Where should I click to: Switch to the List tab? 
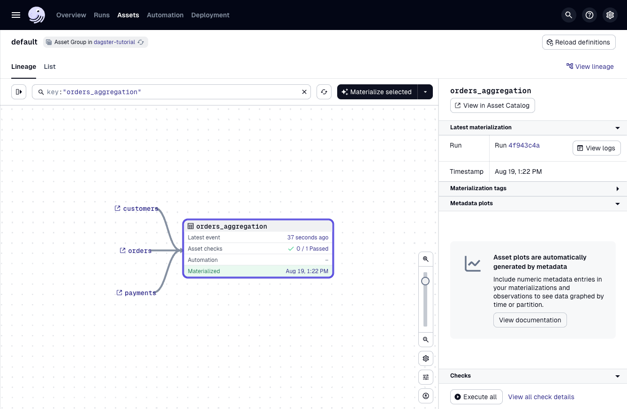point(50,67)
